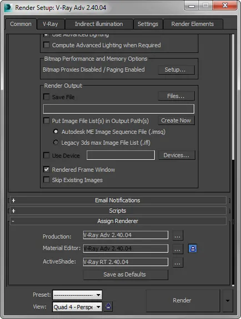The height and width of the screenshot is (319, 241).
Task: Click the Files... button
Action: tap(176, 96)
